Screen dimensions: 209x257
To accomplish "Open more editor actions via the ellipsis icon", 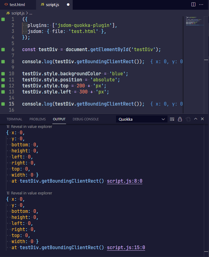I will pyautogui.click(x=201, y=4).
